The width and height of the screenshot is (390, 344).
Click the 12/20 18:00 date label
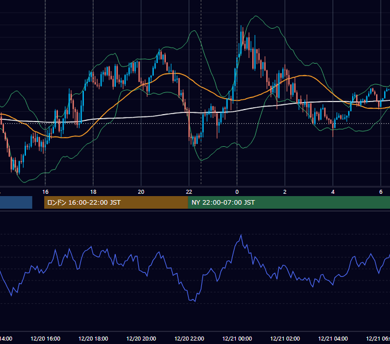coord(93,338)
